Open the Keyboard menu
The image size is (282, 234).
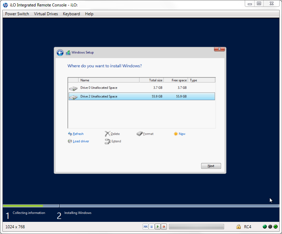pos(71,14)
